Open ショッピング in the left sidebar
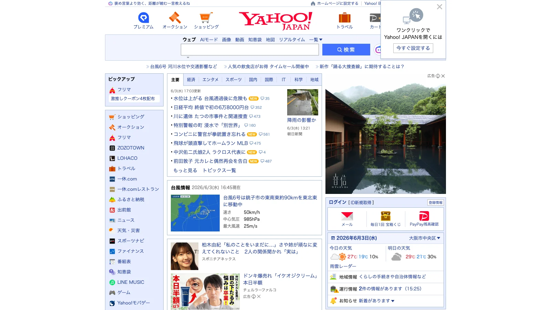This screenshot has height=310, width=551. tap(131, 117)
